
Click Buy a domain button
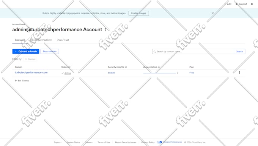(x=50, y=51)
